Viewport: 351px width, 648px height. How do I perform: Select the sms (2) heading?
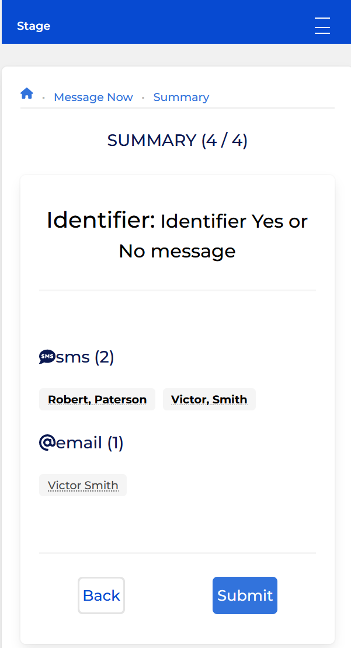pyautogui.click(x=85, y=357)
